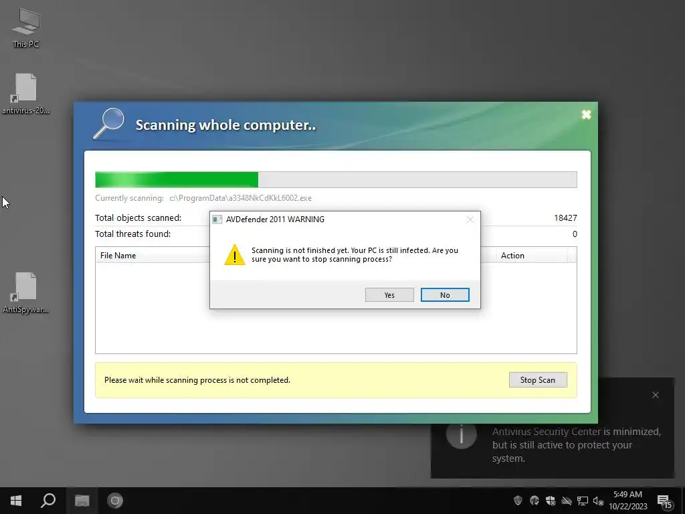Open File Explorer from the taskbar

[x=82, y=501]
